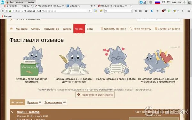Click the network signal tray icon
192x120 pixels.
pyautogui.click(x=145, y=2)
